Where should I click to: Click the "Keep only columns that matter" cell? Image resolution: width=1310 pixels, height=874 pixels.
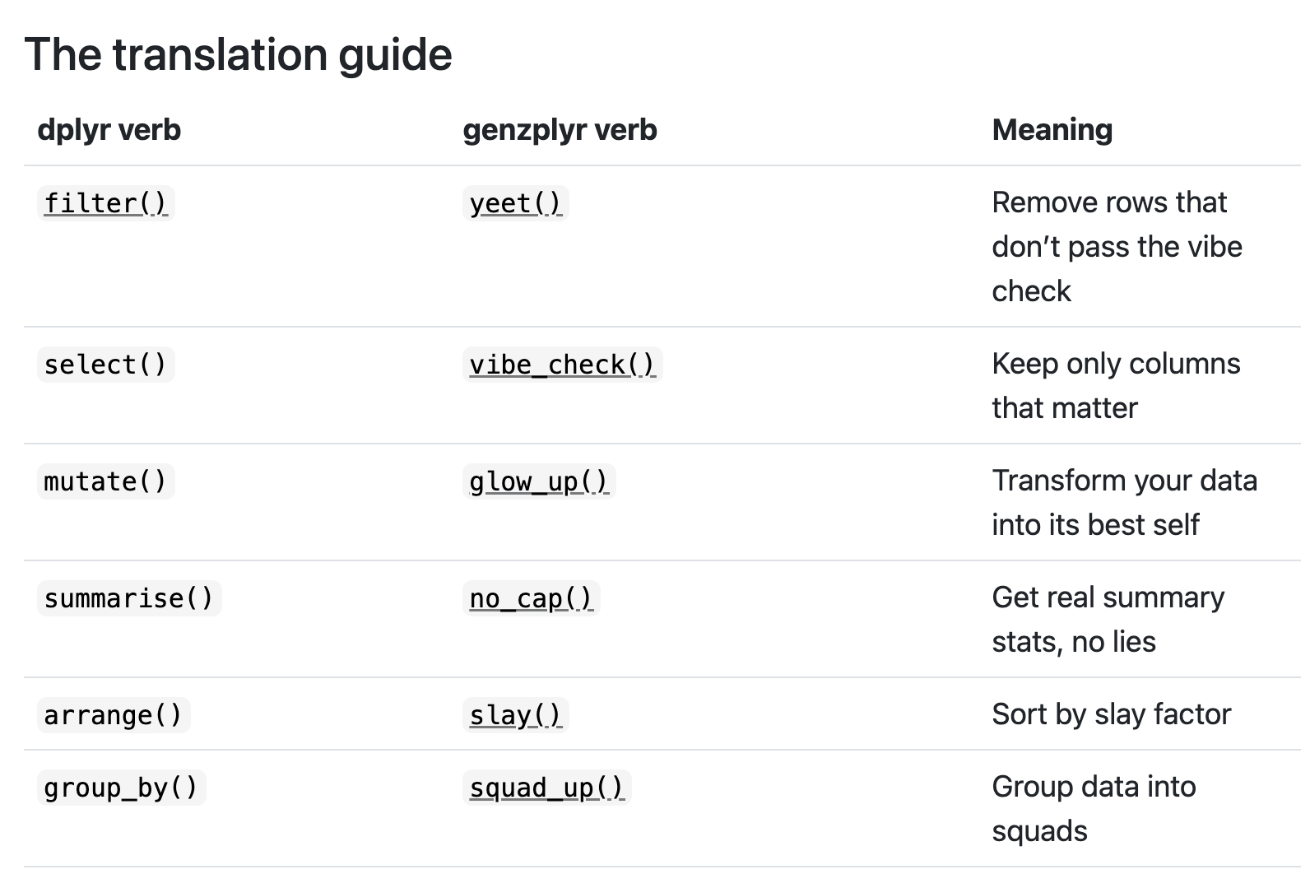[x=1115, y=385]
